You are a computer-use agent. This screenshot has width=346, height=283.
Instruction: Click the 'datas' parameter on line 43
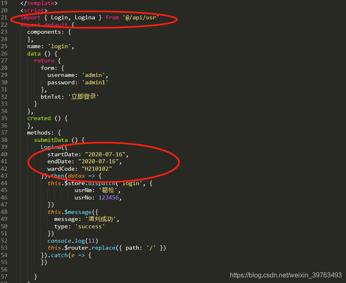(x=76, y=176)
